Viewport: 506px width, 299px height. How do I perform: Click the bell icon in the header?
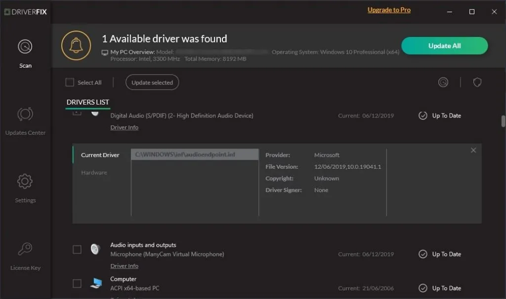tap(76, 45)
